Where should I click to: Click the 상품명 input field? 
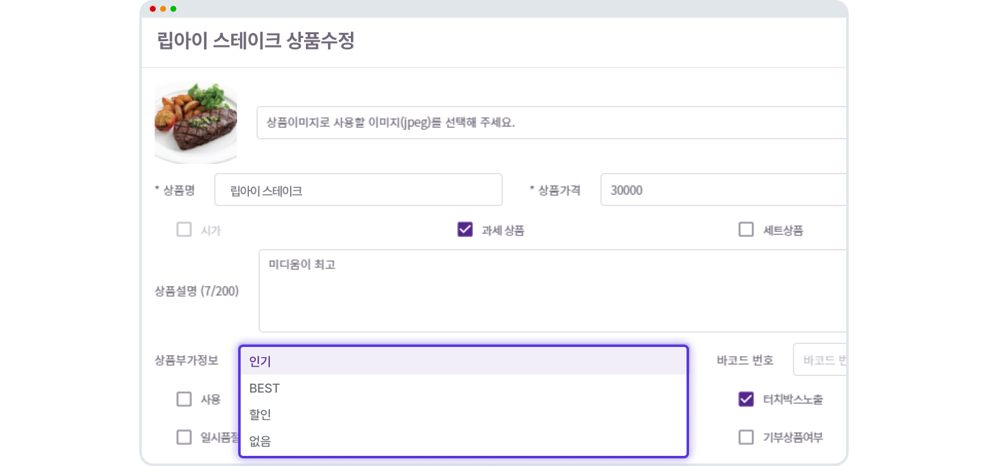pyautogui.click(x=358, y=190)
